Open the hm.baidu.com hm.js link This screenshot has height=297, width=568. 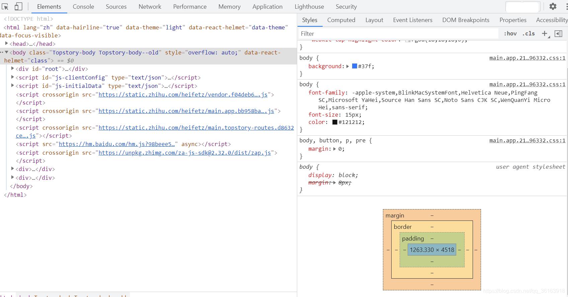[117, 144]
